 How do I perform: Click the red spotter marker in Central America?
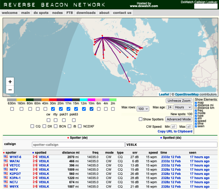(x=129, y=82)
